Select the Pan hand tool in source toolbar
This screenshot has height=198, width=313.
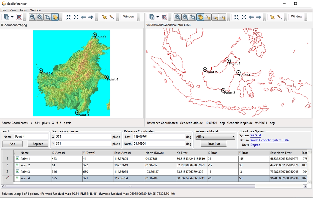[55, 17]
